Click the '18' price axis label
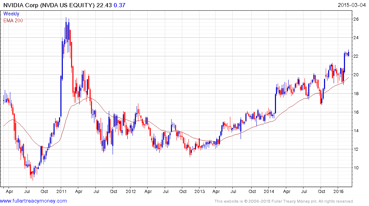This screenshot has height=206, width=369. 356,93
